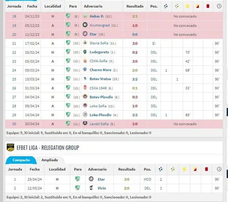Click the Loko Sofia club crest
The image size is (228, 202).
click(x=85, y=106)
